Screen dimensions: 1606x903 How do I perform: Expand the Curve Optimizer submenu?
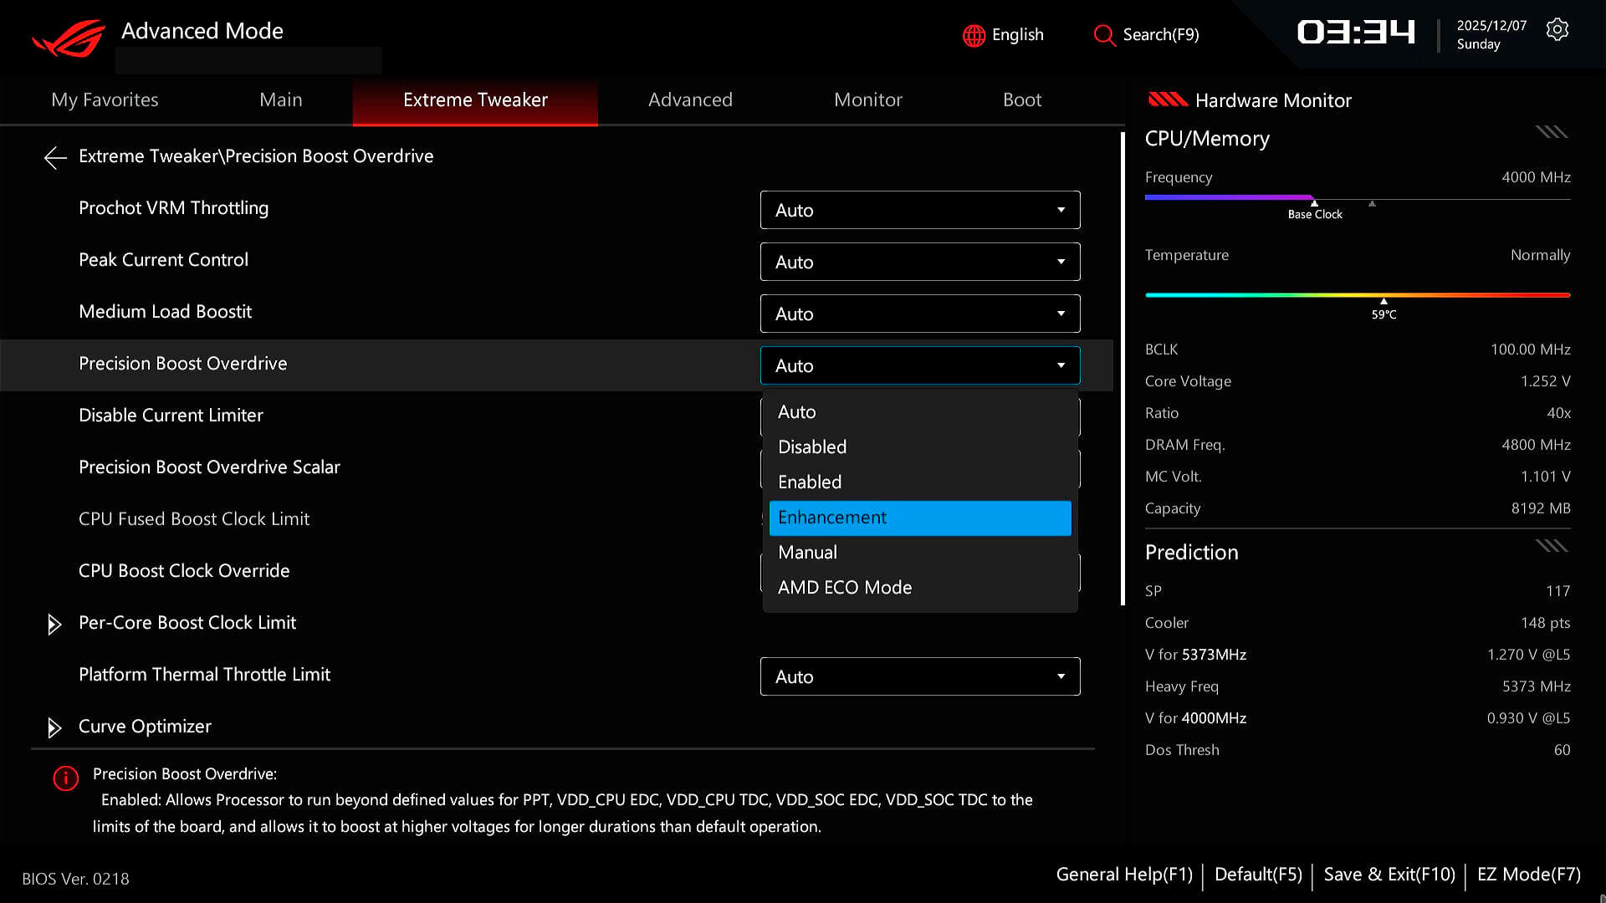click(54, 727)
